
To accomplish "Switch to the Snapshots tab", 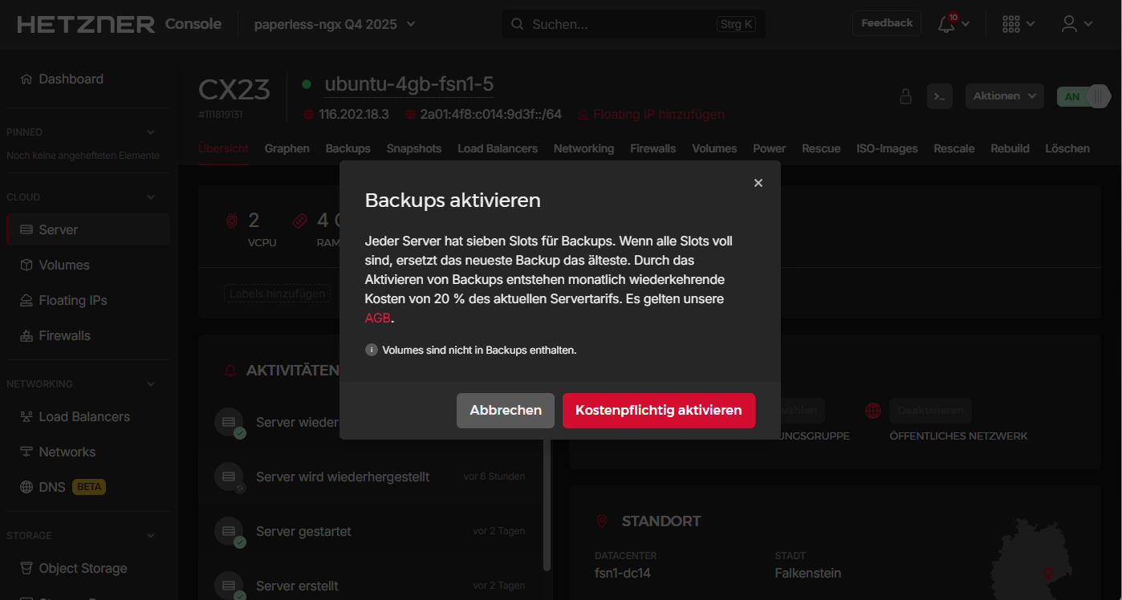I will [x=413, y=148].
